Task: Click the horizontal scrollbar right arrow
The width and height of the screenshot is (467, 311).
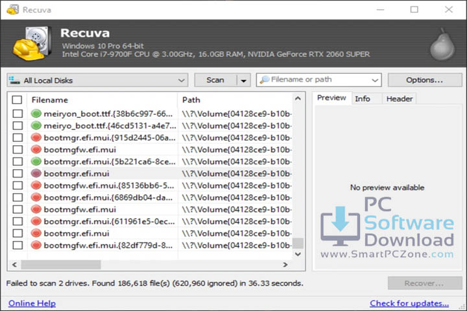Action: click(x=285, y=264)
